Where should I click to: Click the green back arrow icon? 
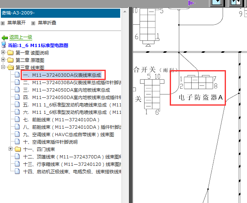pyautogui.click(x=5, y=38)
